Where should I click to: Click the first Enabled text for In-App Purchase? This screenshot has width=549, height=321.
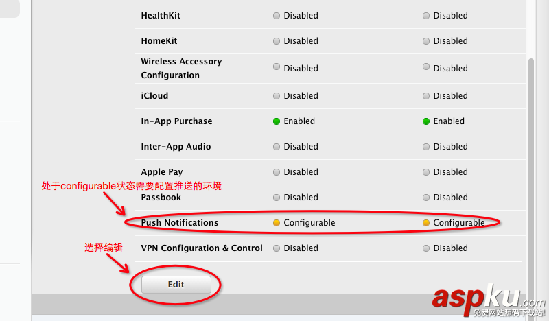pyautogui.click(x=299, y=121)
